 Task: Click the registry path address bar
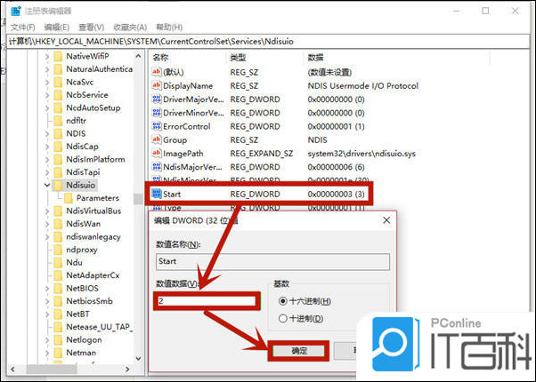(x=268, y=42)
